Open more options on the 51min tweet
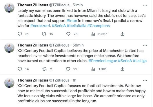The image size is (153, 107). tap(145, 5)
